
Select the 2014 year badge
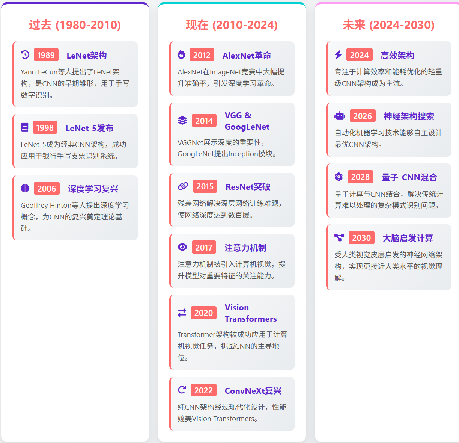click(x=204, y=121)
